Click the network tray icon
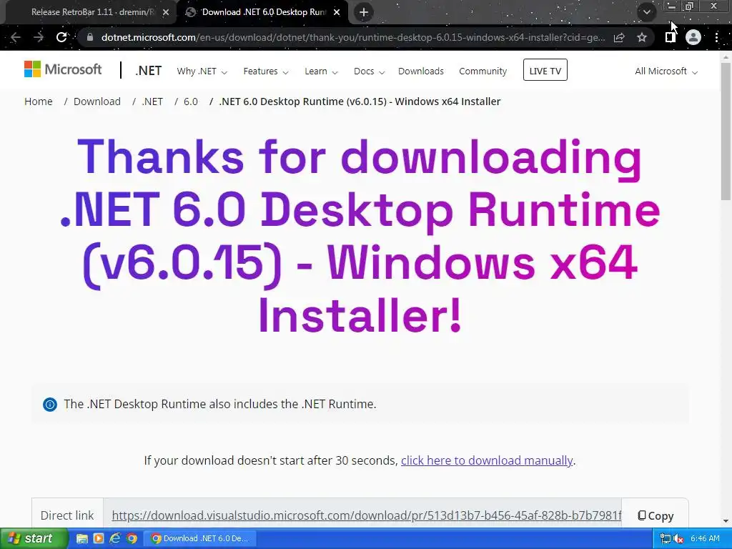The image size is (732, 549). (666, 539)
